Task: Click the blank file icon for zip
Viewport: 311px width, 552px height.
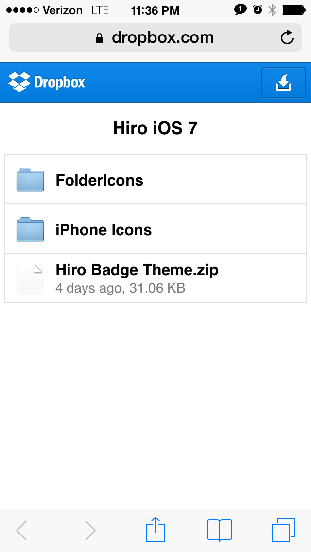Action: click(30, 278)
